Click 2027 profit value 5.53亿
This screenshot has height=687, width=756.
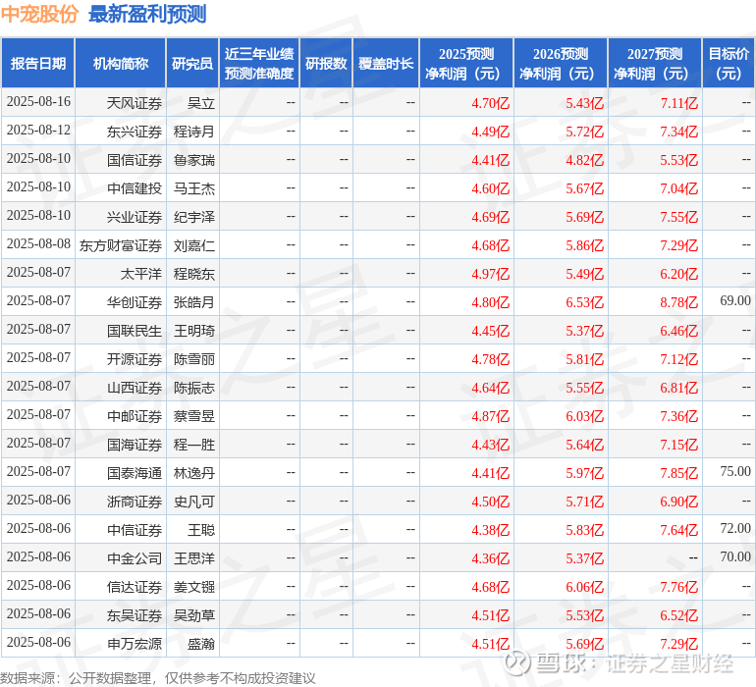pyautogui.click(x=678, y=160)
